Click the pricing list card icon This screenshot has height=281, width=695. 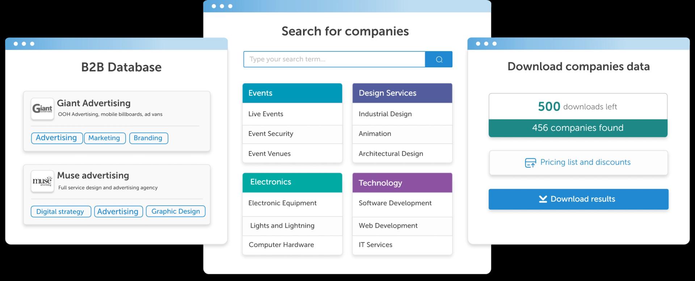pyautogui.click(x=530, y=163)
